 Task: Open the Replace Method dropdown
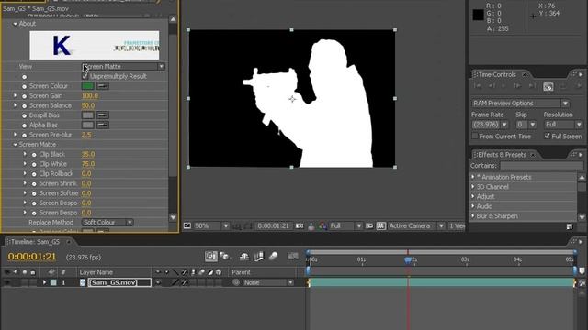(107, 223)
